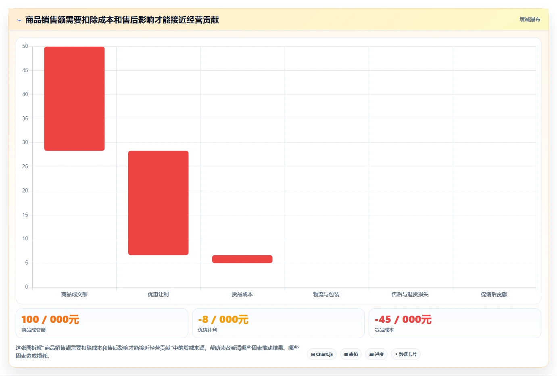The width and height of the screenshot is (557, 376).
Task: Click the y-axis tick label 25
Action: click(25, 167)
